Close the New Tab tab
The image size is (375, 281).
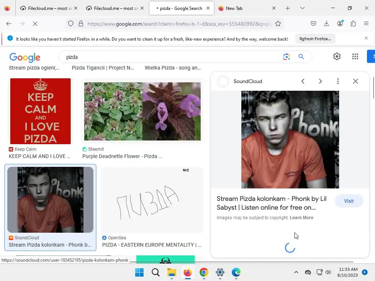(x=274, y=8)
